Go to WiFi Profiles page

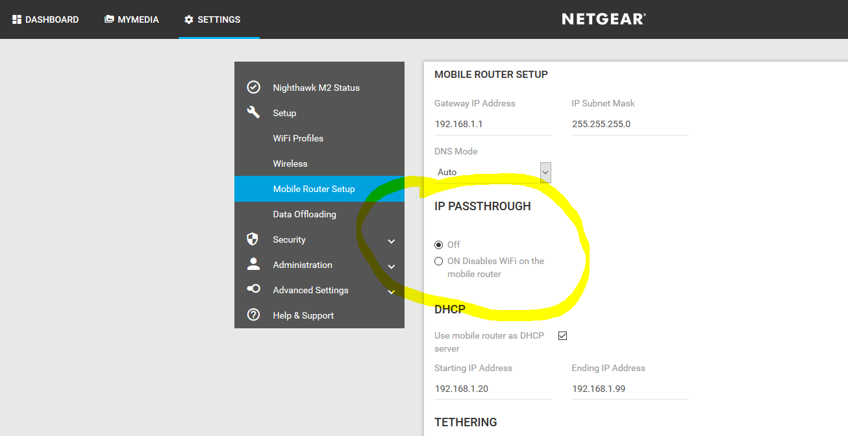(x=298, y=138)
